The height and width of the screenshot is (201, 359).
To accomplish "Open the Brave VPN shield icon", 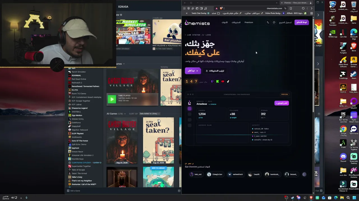I will 188,8.
